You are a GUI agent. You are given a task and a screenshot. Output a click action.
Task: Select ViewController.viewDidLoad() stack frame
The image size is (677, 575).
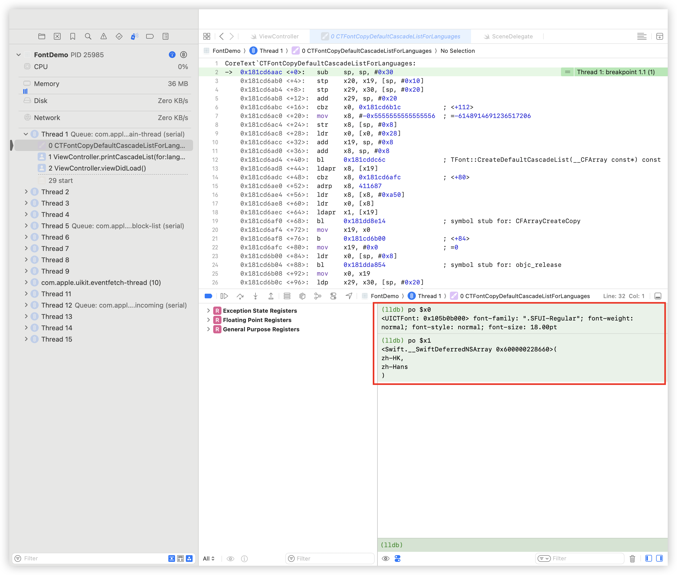[x=97, y=168]
